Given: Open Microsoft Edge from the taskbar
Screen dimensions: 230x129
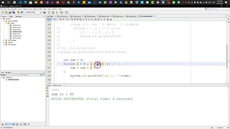Looking at the screenshot, I should pyautogui.click(x=25, y=3).
